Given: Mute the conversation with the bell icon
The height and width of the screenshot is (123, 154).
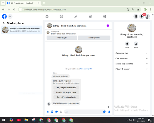Looking at the screenshot, I should pos(127,44).
